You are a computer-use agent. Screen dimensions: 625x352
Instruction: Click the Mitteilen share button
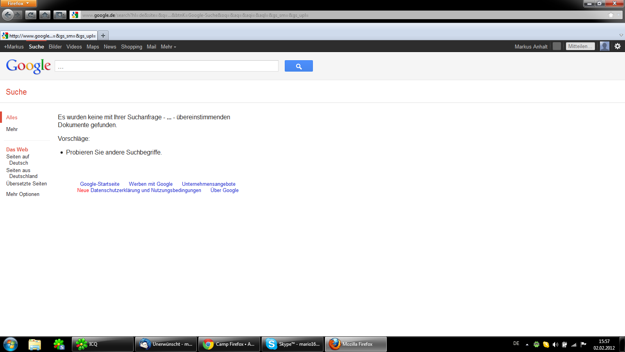tap(580, 46)
